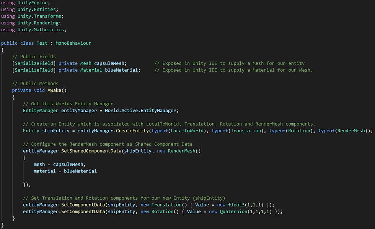375x229 pixels.
Task: Click 'typeof(RenderMesh)' argument
Action: point(343,131)
